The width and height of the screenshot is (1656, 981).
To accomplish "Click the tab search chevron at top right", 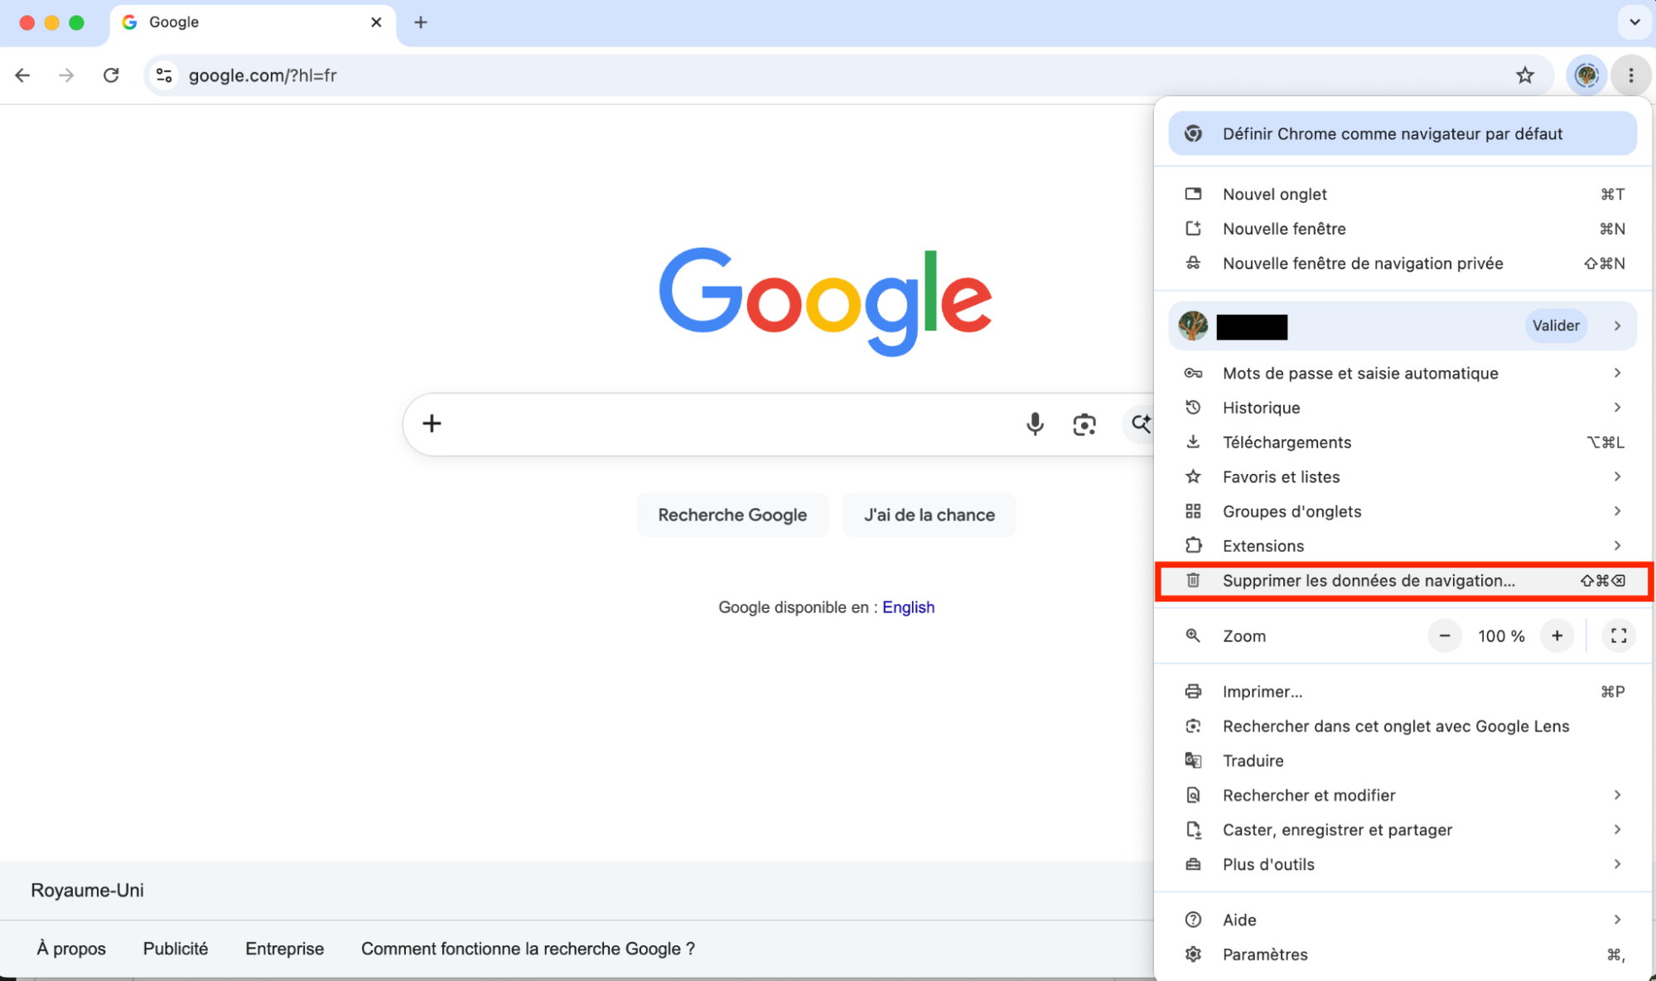I will [1634, 22].
